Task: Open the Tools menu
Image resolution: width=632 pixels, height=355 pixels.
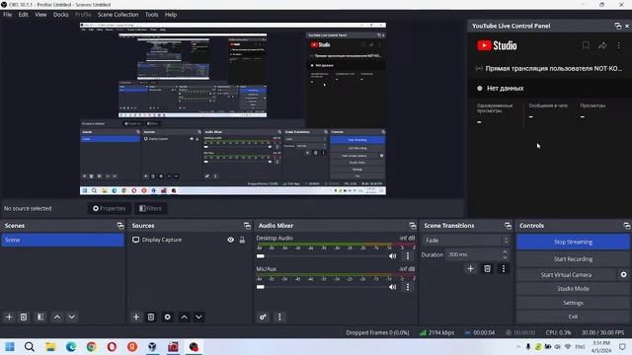Action: (151, 15)
